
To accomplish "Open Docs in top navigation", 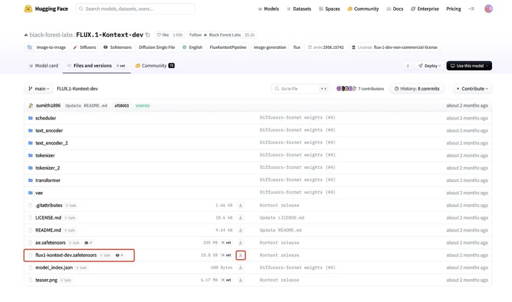I will point(395,9).
